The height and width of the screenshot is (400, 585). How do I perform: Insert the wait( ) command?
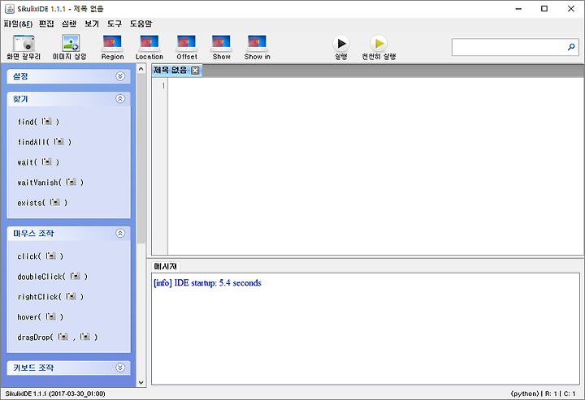(38, 162)
